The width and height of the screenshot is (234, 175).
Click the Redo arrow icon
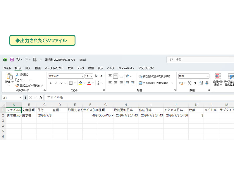click(x=26, y=60)
